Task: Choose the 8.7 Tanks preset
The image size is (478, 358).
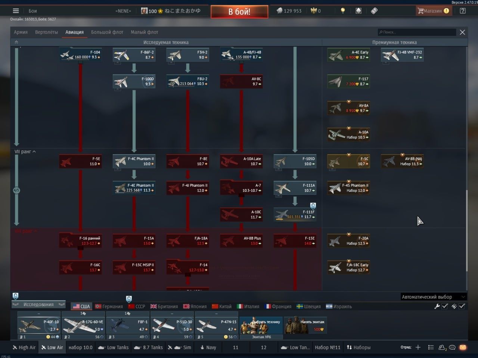Action: [x=149, y=347]
